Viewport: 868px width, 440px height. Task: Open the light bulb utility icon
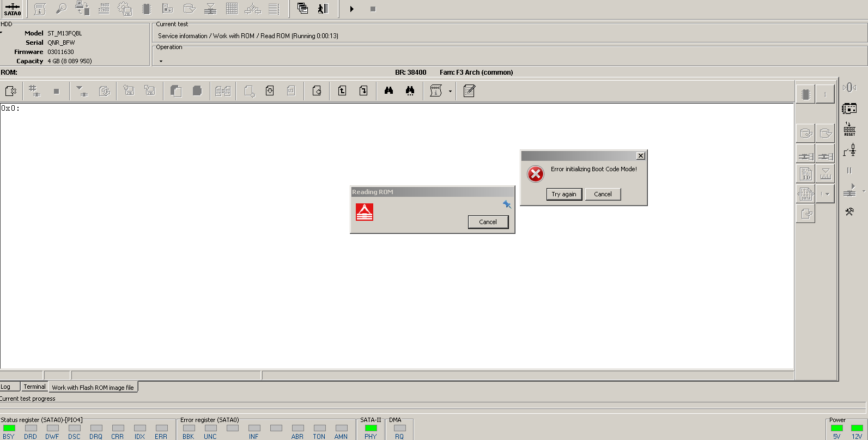pos(61,9)
